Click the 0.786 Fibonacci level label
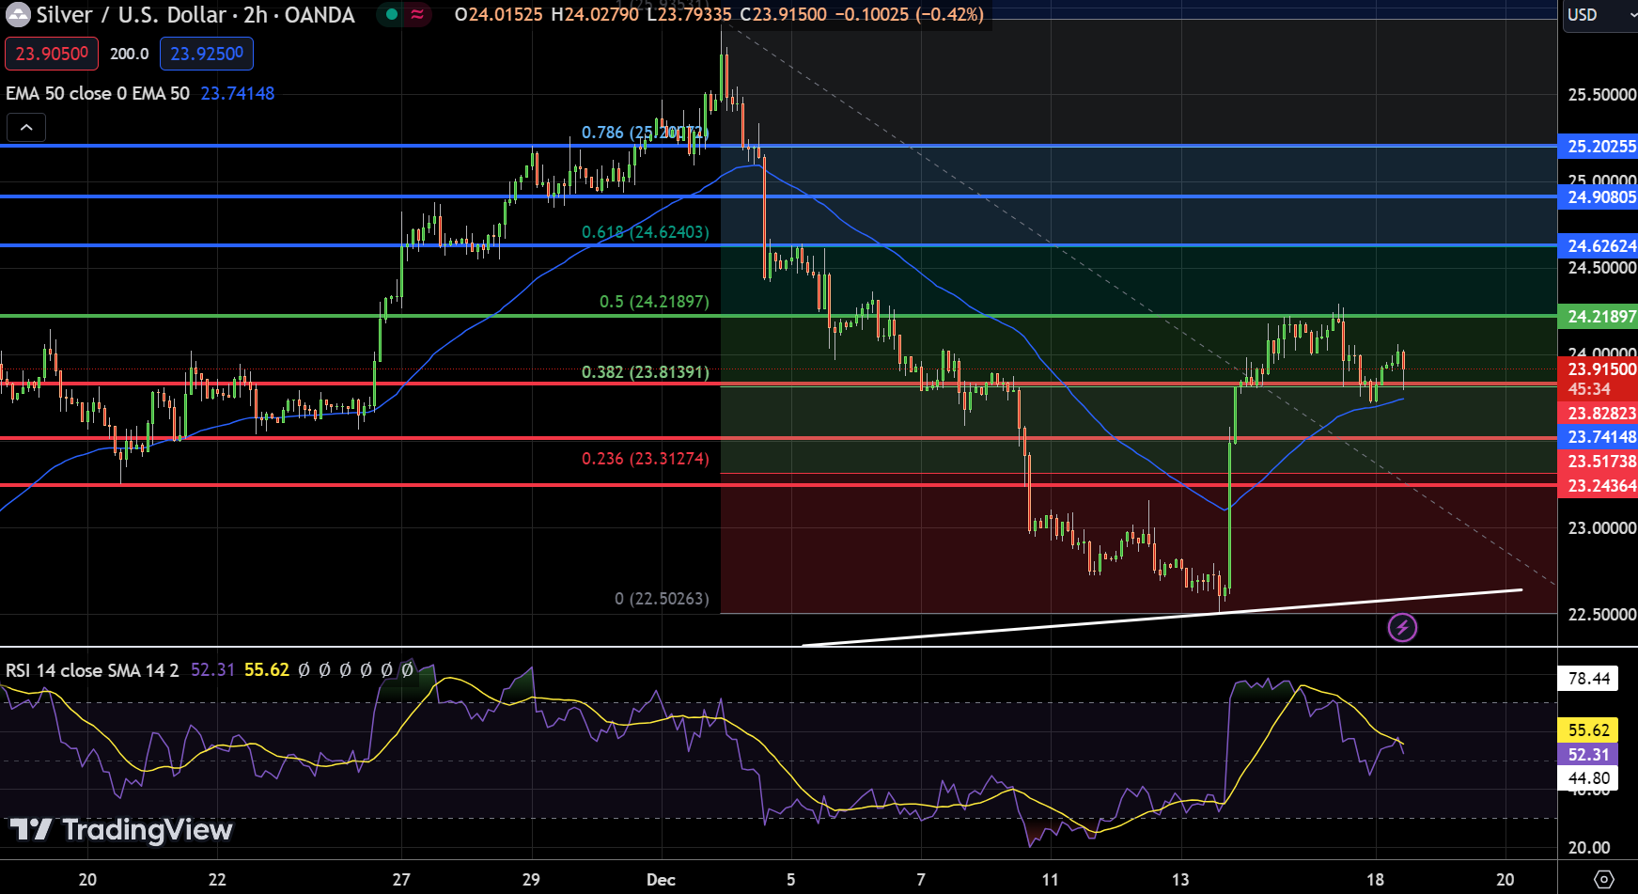Viewport: 1638px width, 894px height. [x=645, y=133]
